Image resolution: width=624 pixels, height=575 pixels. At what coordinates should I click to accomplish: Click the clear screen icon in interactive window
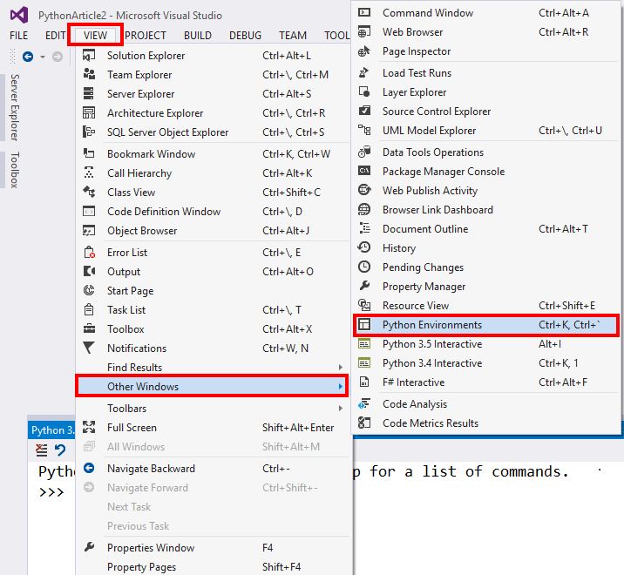[41, 450]
